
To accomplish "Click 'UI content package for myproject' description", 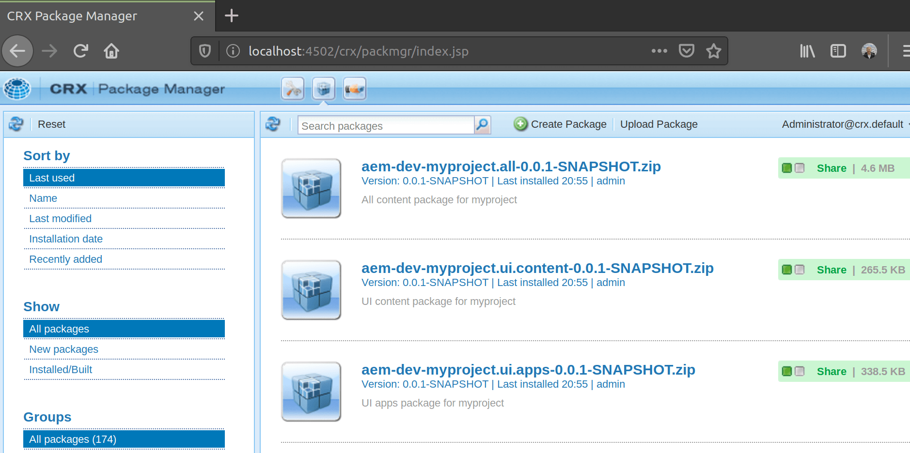I will pos(439,301).
